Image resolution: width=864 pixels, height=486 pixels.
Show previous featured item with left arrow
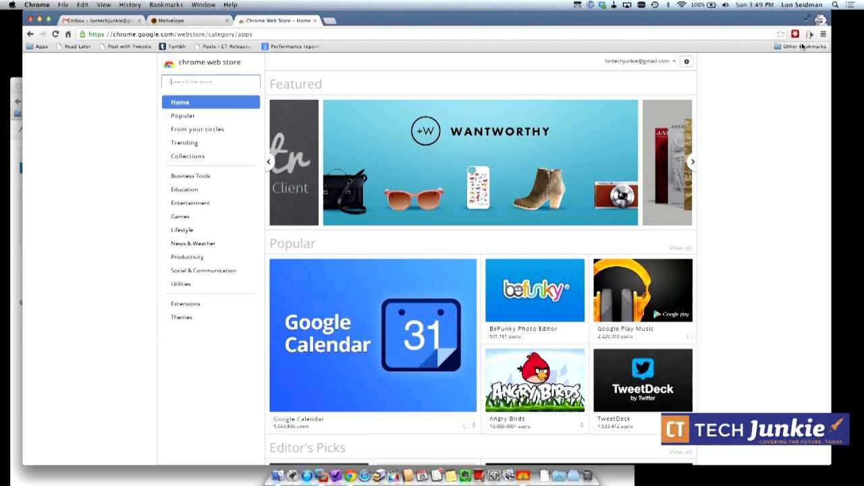click(269, 162)
